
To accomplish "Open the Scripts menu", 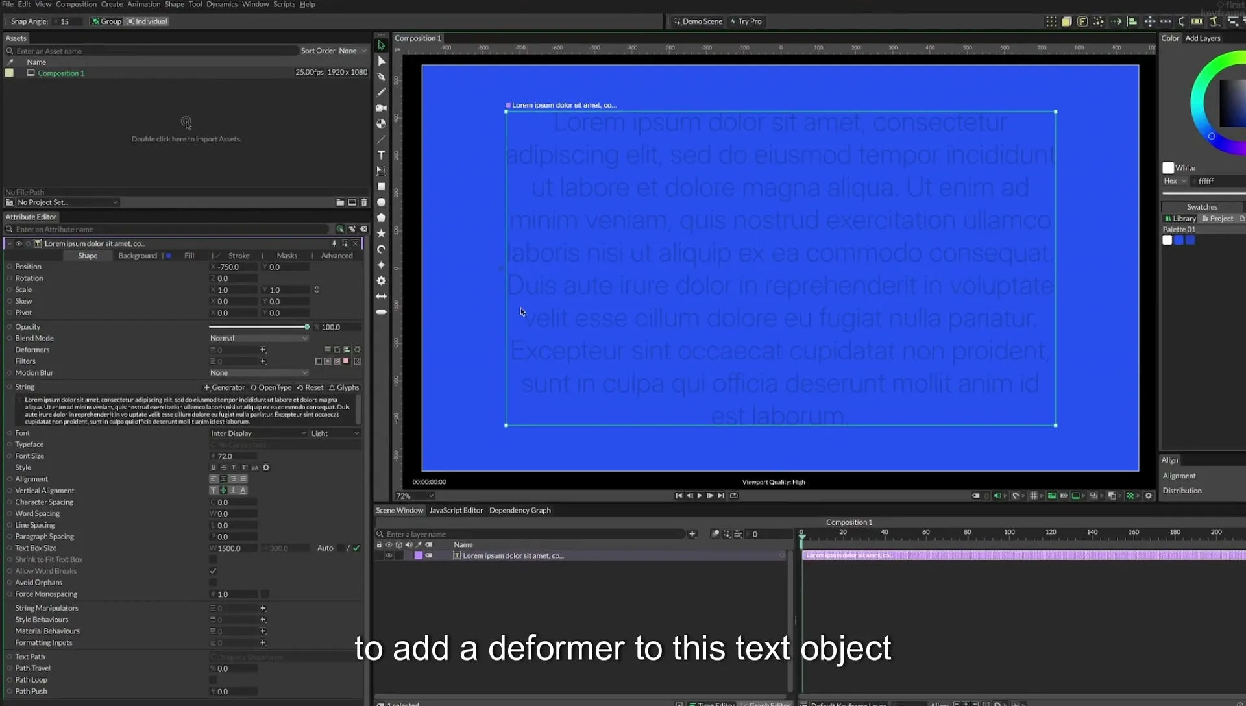I will [284, 5].
